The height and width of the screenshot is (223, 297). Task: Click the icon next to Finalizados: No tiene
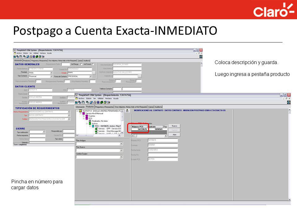pyautogui.click(x=90, y=121)
